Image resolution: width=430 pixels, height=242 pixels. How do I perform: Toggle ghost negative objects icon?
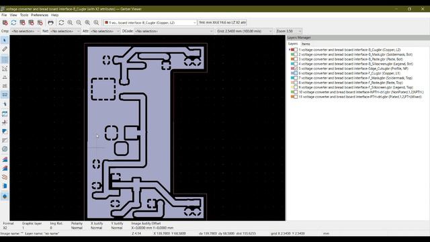click(x=5, y=140)
